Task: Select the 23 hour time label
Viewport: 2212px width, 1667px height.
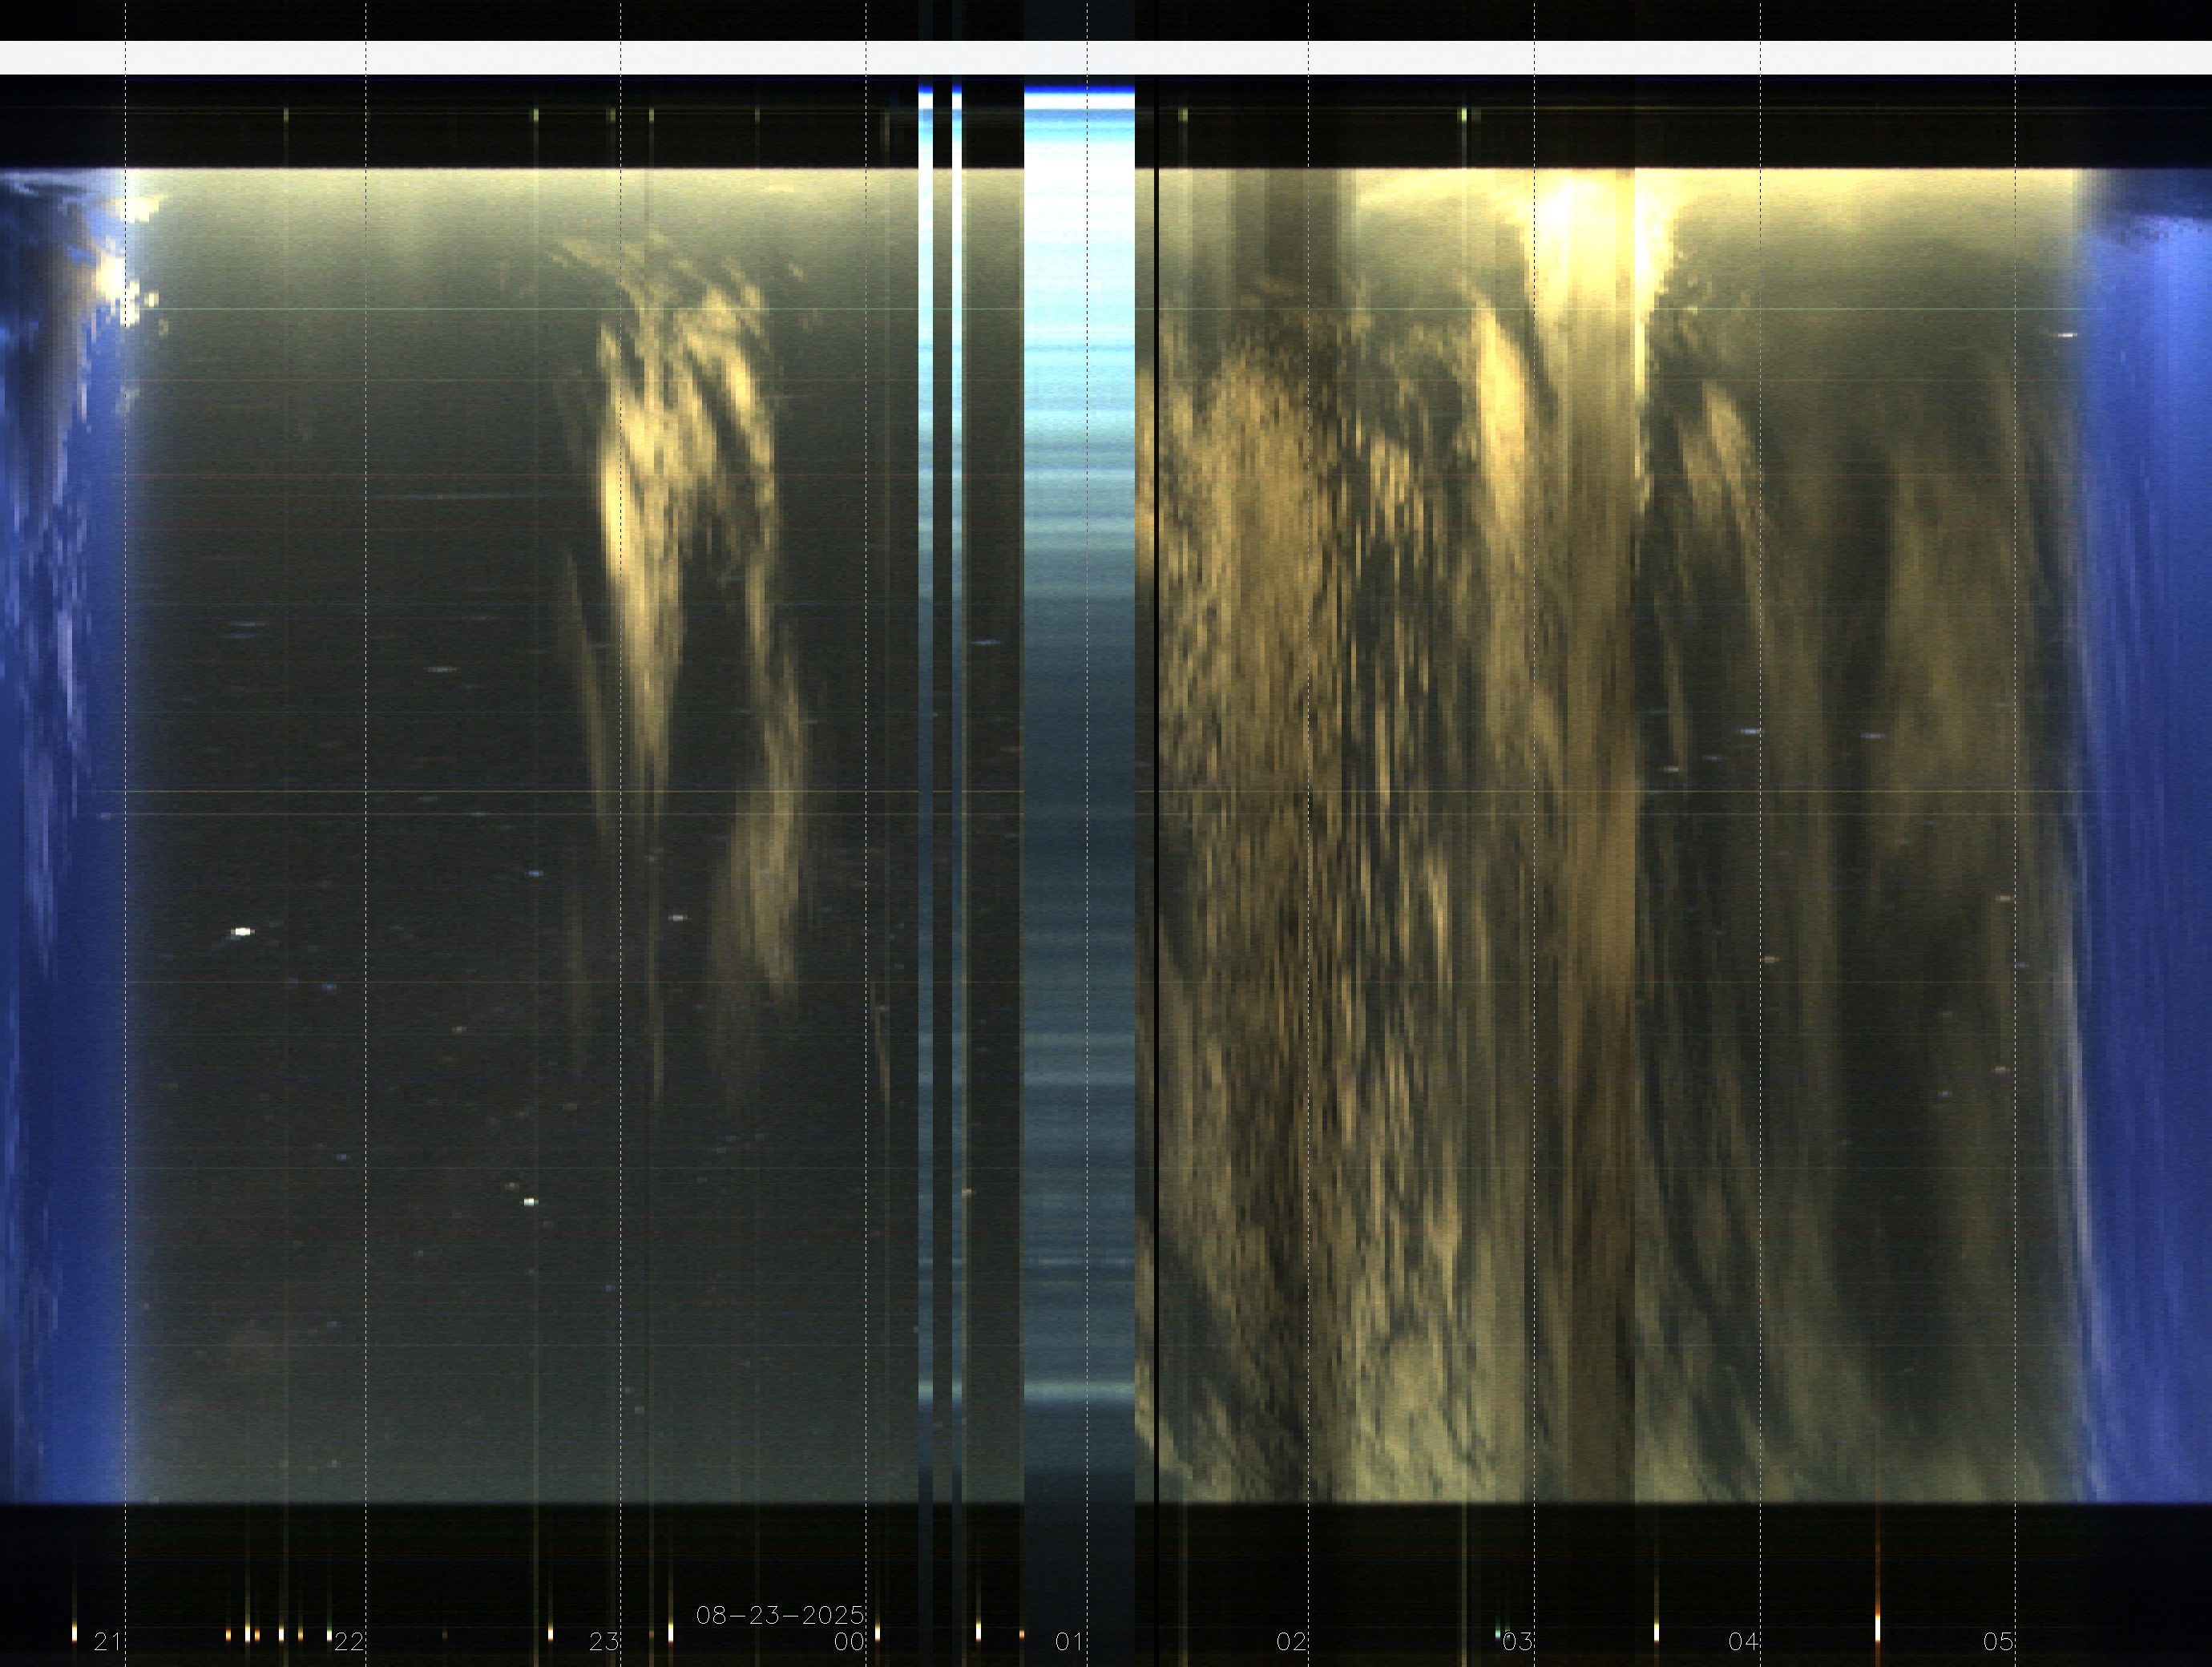Action: pyautogui.click(x=603, y=1641)
